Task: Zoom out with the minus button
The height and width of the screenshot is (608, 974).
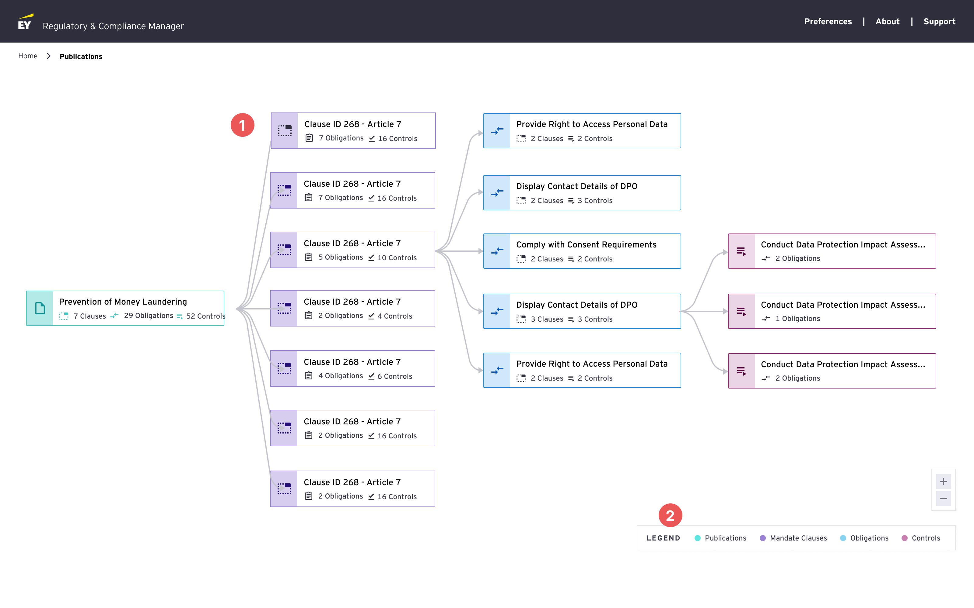Action: tap(943, 499)
